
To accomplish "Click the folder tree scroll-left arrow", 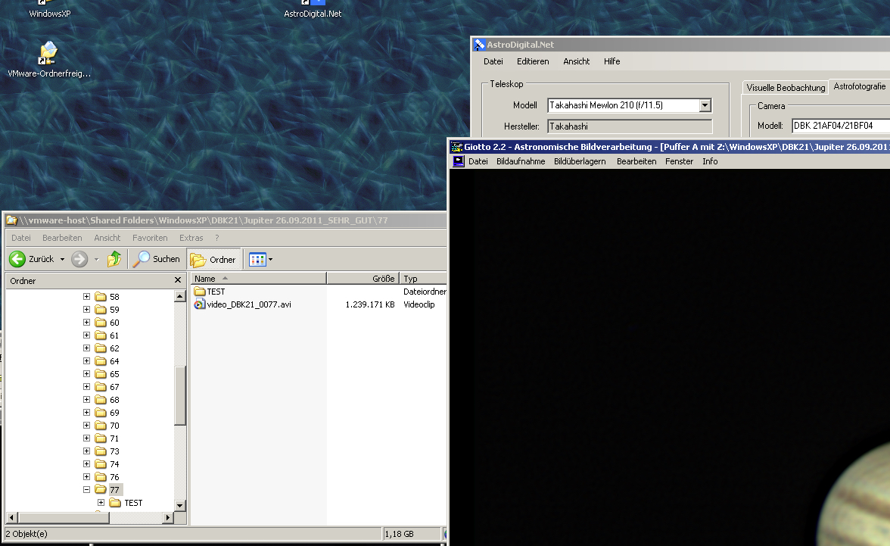I will pos(12,517).
